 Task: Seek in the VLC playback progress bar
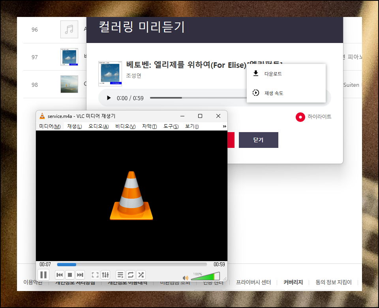(x=132, y=265)
